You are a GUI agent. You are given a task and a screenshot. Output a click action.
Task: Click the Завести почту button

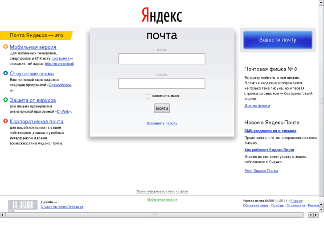(278, 40)
